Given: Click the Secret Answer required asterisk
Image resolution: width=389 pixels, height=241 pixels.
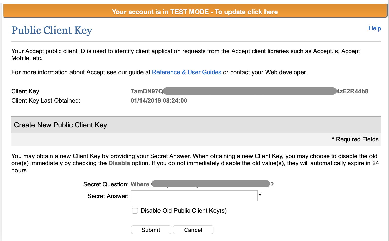Looking at the screenshot, I should pos(260,195).
